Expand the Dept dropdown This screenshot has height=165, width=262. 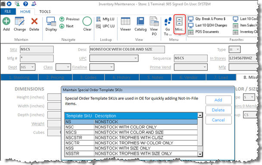click(32, 67)
